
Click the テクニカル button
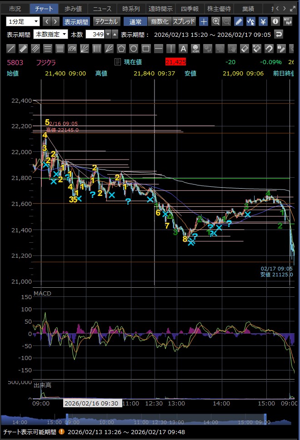pos(107,21)
